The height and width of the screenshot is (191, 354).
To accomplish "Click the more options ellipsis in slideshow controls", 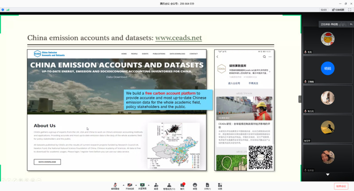I will coord(39,180).
